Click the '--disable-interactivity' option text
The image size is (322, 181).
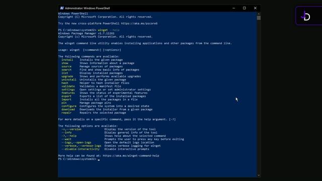pyautogui.click(x=80, y=149)
